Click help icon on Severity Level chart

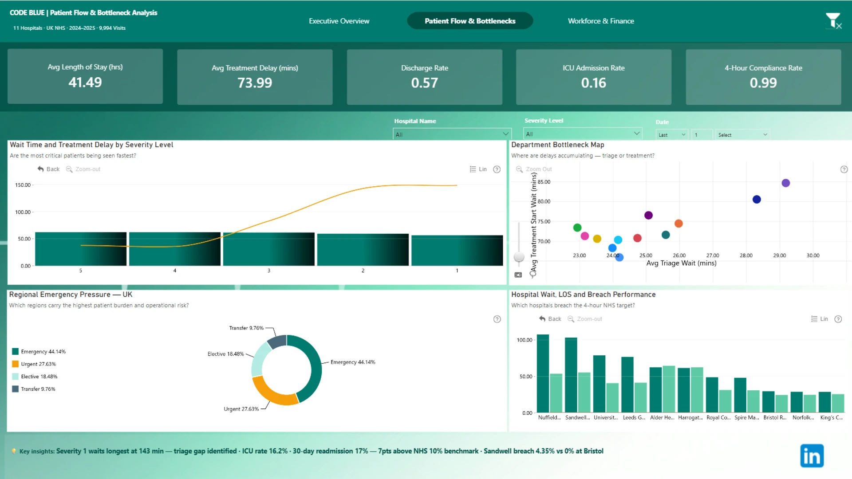point(497,169)
